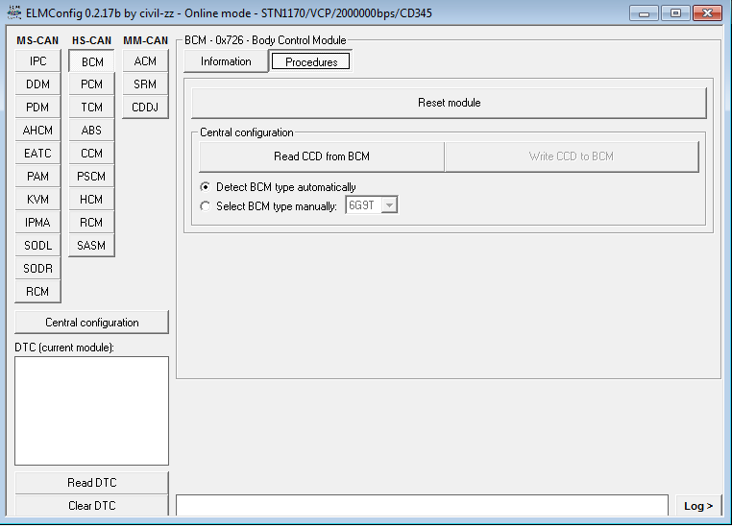
Task: Switch to the Information tab
Action: coord(226,61)
